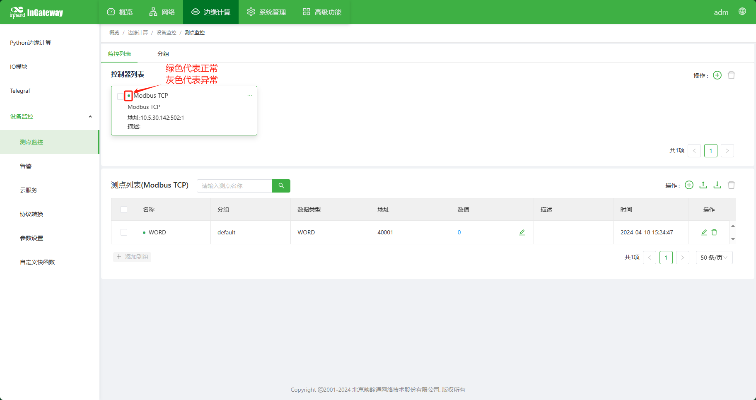Export measuring points with download icon
The width and height of the screenshot is (756, 400).
717,185
